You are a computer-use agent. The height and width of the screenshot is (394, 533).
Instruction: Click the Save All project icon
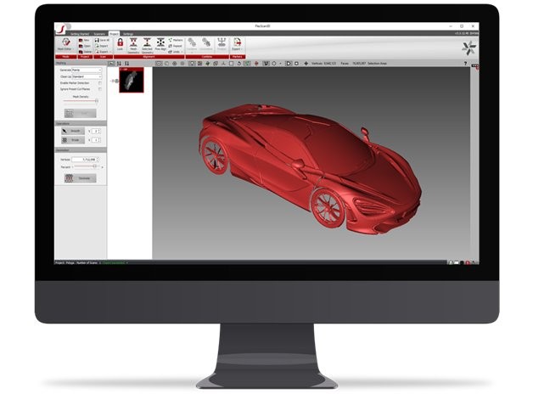pyautogui.click(x=100, y=39)
